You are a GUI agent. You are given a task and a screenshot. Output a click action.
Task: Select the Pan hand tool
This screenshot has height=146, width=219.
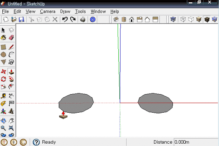click(11, 121)
